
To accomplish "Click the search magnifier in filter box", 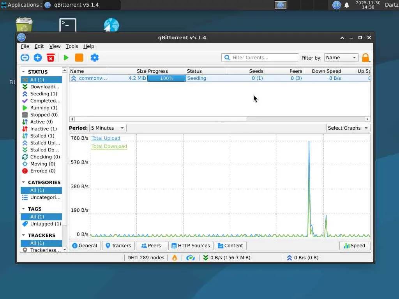I will pos(227,58).
